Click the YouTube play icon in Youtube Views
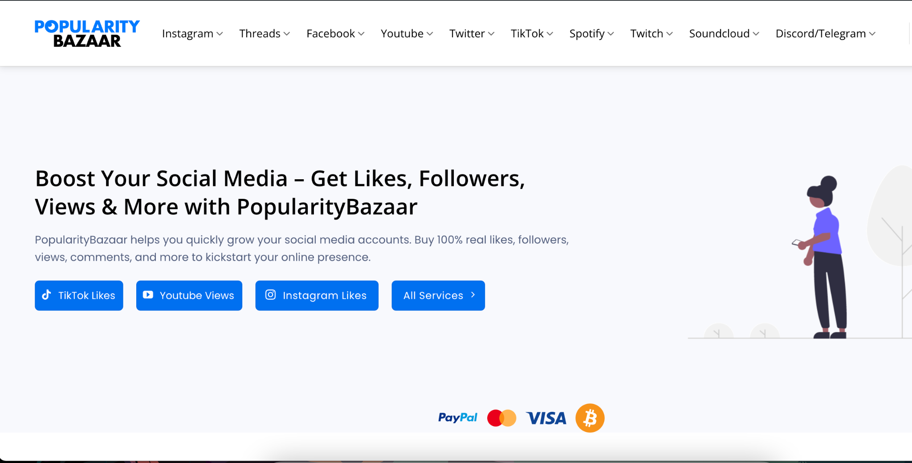The width and height of the screenshot is (912, 463). coord(148,295)
